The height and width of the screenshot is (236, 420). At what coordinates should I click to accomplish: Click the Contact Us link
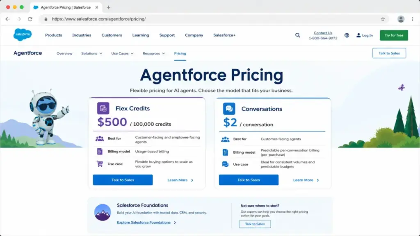click(323, 33)
